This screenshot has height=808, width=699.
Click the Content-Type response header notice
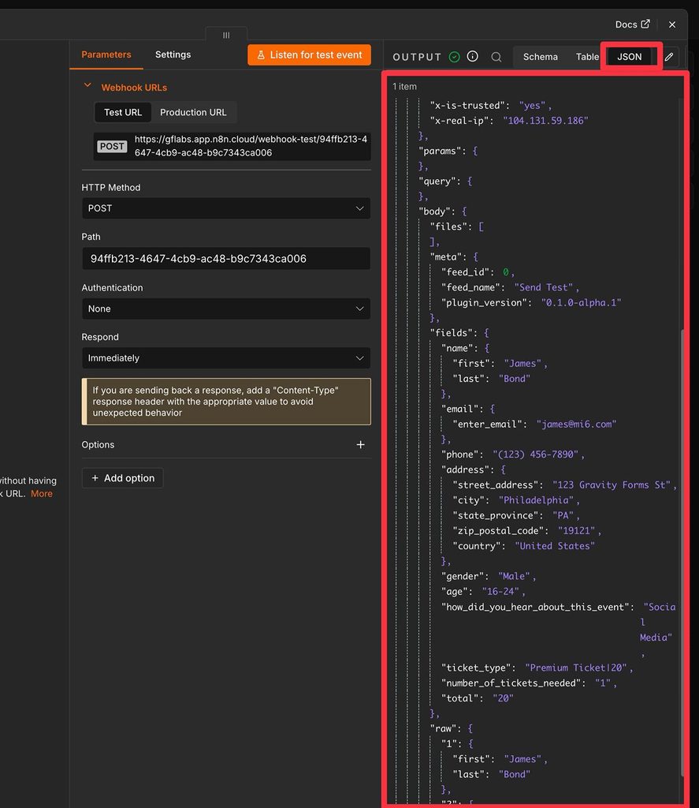point(226,402)
